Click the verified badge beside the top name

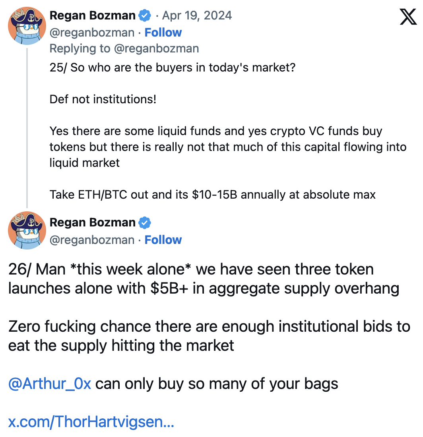[144, 16]
